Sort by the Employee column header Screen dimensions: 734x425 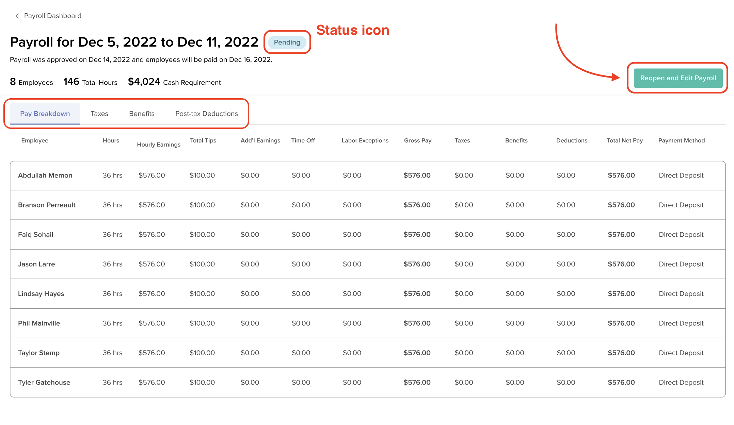[35, 140]
